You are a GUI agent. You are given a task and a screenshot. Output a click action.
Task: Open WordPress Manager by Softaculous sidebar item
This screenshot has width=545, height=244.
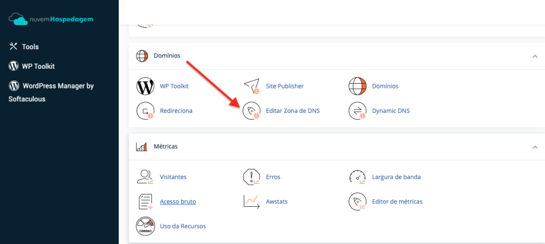click(x=51, y=92)
